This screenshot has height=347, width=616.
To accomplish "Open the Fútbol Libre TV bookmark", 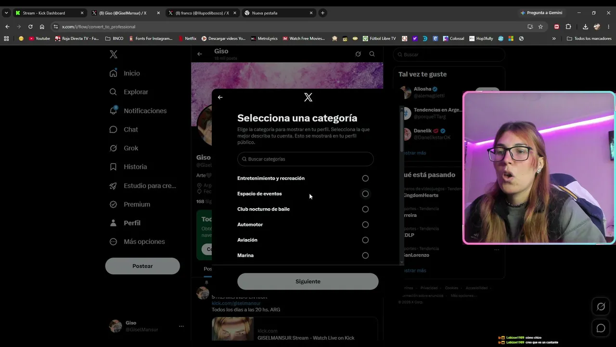I will (x=379, y=39).
